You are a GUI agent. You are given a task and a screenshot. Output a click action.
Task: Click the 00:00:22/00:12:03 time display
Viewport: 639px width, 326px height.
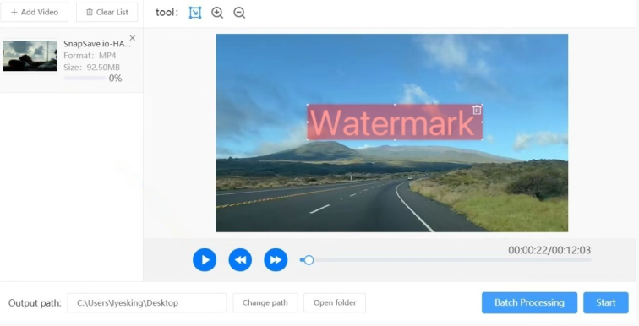pyautogui.click(x=549, y=250)
